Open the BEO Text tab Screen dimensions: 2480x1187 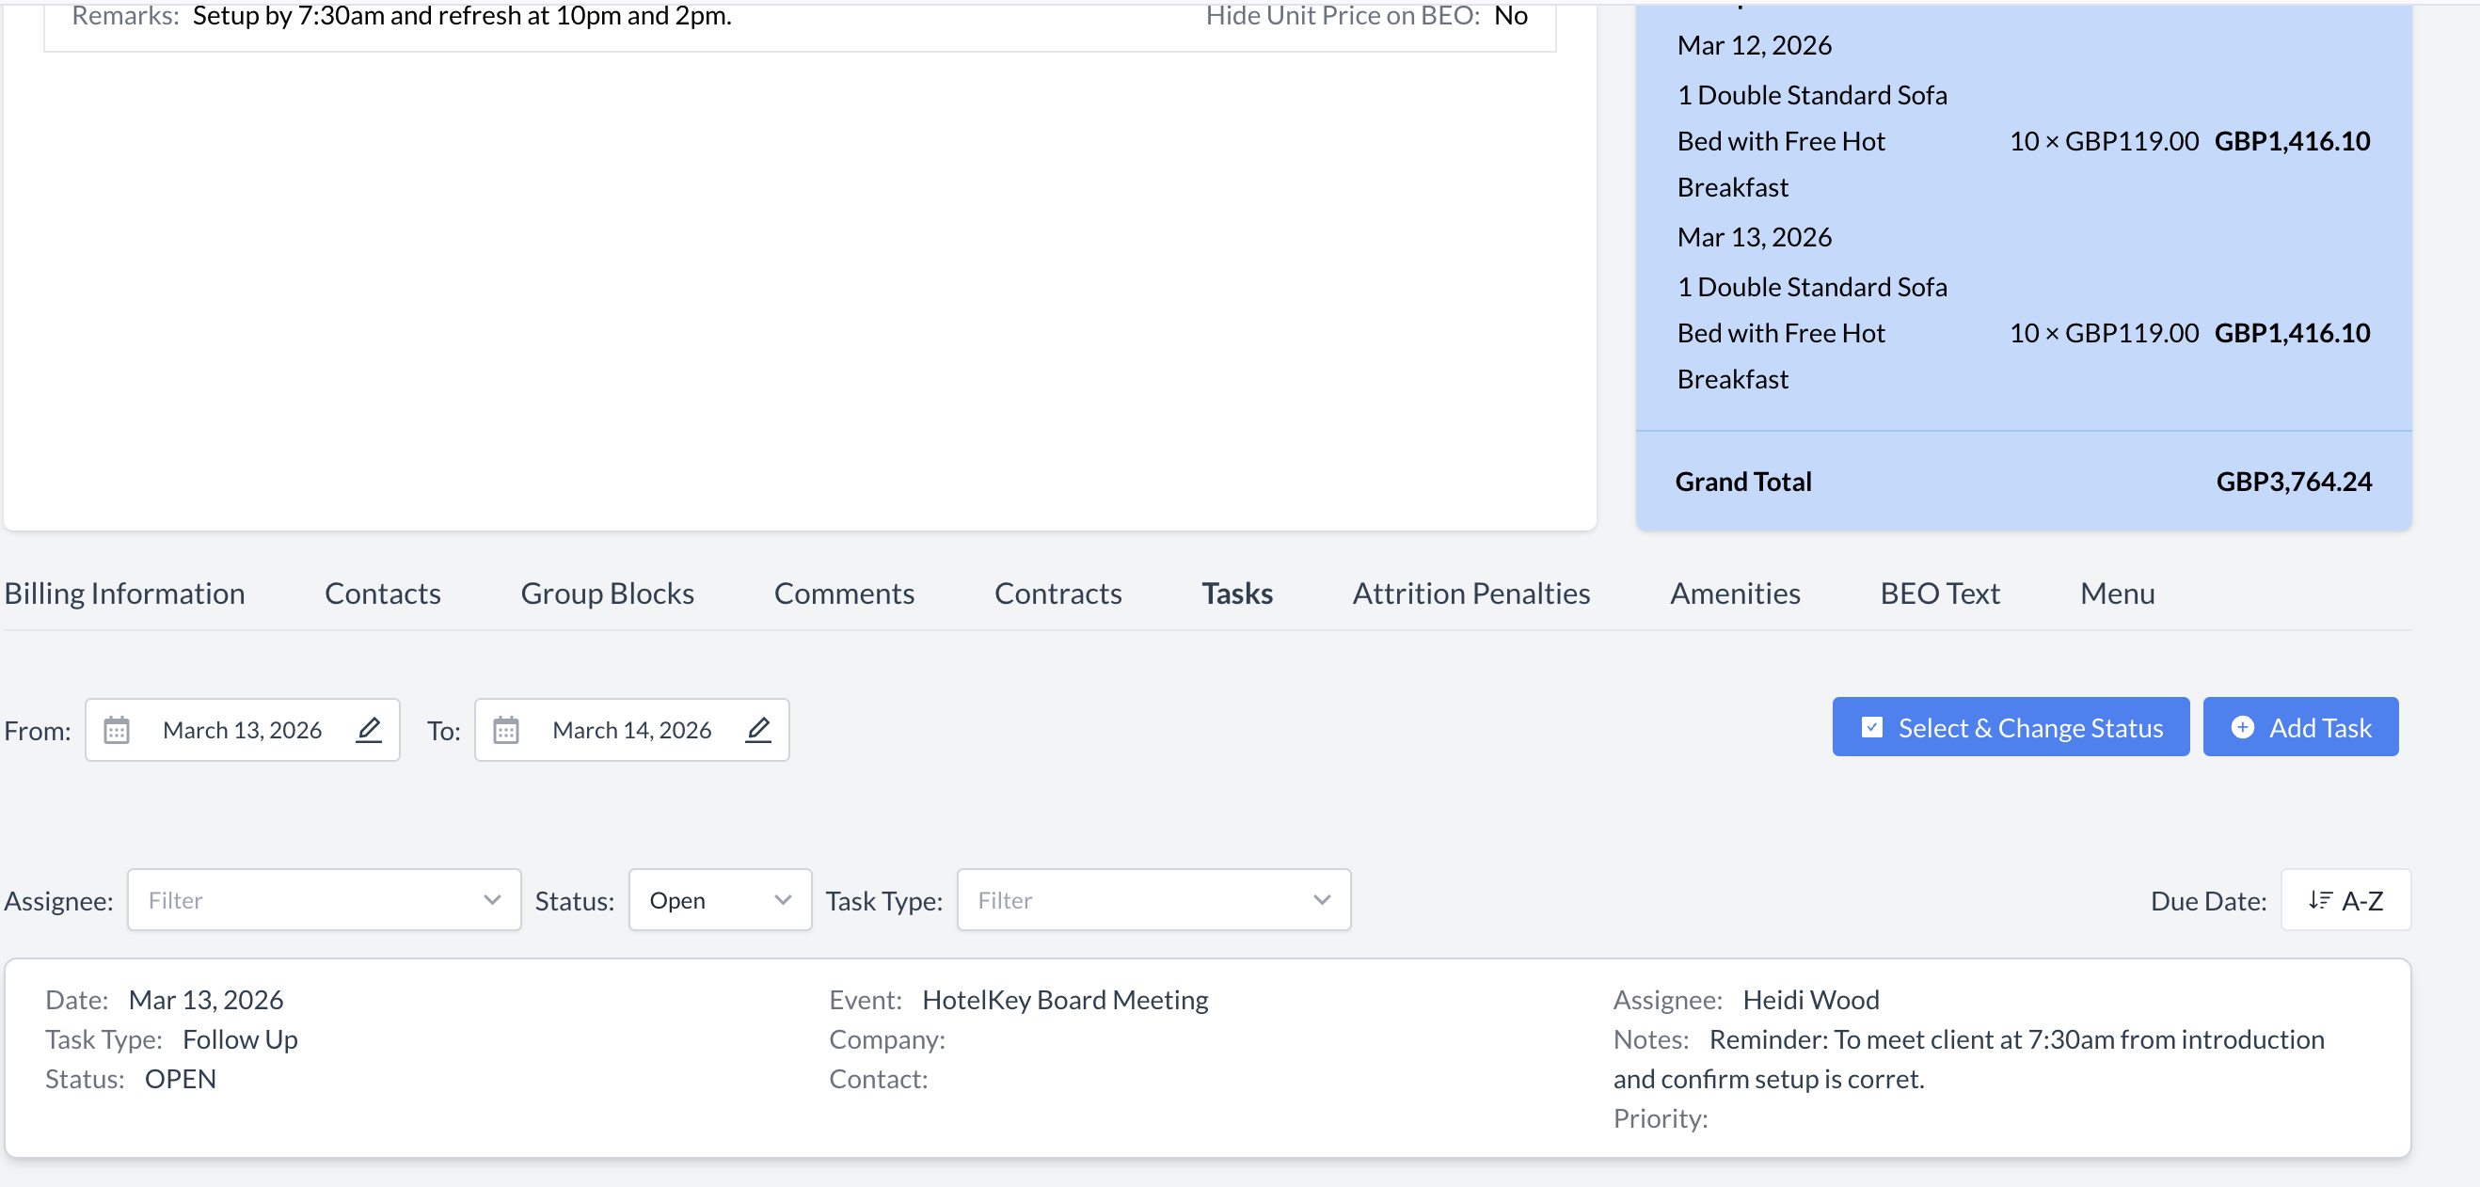tap(1939, 593)
